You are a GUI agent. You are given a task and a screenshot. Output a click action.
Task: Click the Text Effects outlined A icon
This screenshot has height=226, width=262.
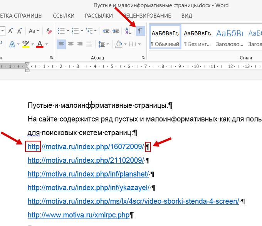click(x=12, y=44)
